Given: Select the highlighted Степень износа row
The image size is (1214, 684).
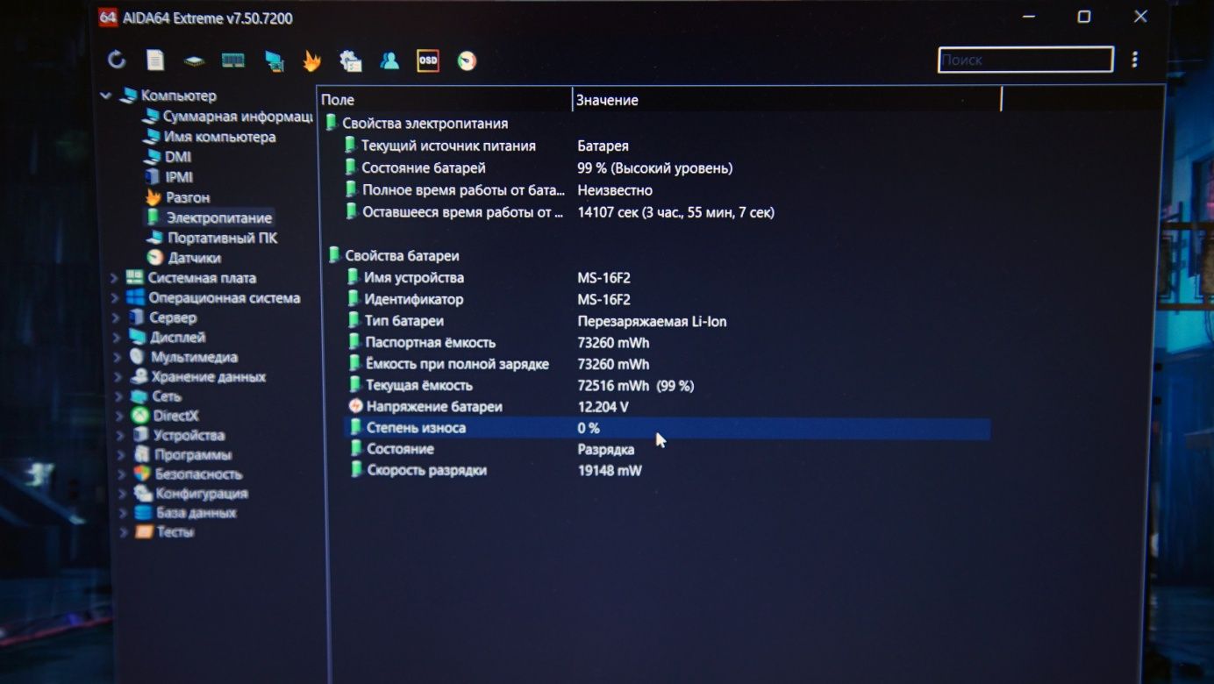Looking at the screenshot, I should (667, 428).
